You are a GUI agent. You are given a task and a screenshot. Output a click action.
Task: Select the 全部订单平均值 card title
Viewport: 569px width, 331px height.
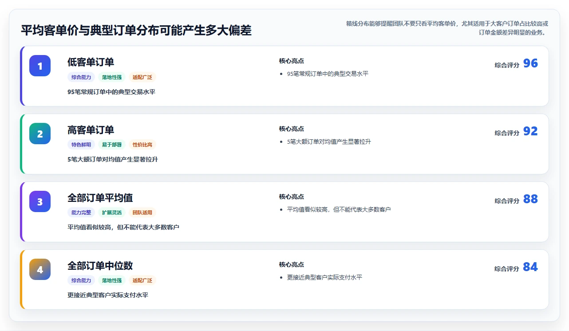tap(100, 198)
